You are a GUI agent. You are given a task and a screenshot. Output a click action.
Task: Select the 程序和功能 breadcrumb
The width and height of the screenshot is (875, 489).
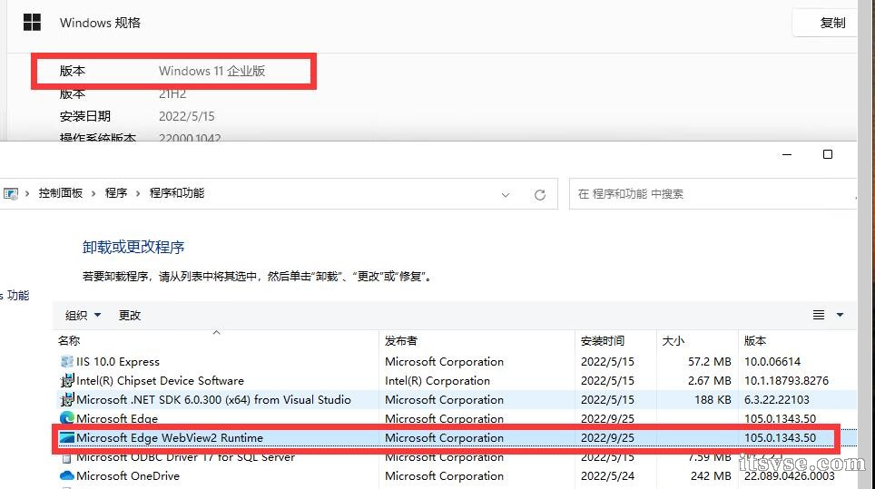point(177,193)
